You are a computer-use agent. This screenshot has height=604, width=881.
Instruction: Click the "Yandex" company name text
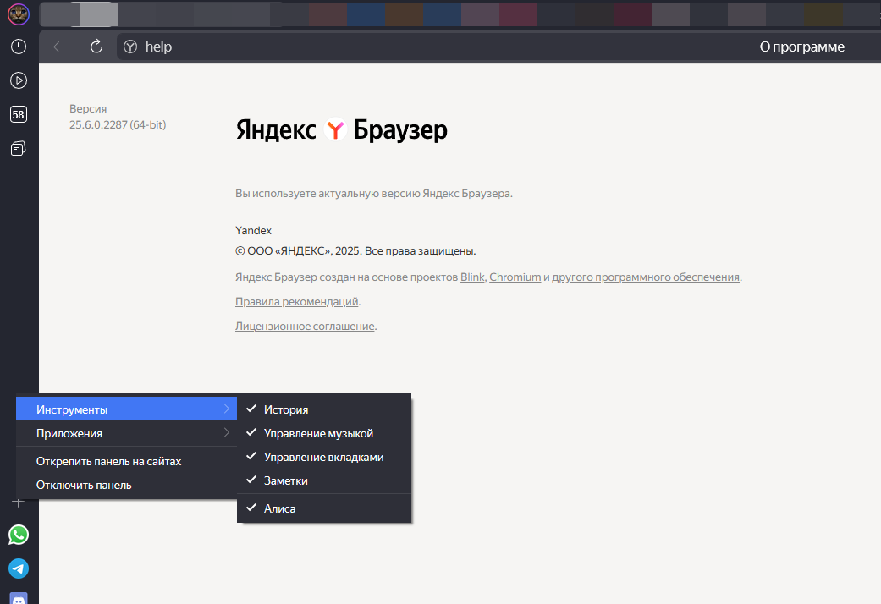253,230
